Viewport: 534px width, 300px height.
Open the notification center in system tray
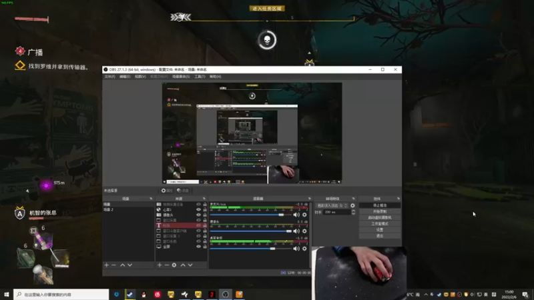(525, 294)
